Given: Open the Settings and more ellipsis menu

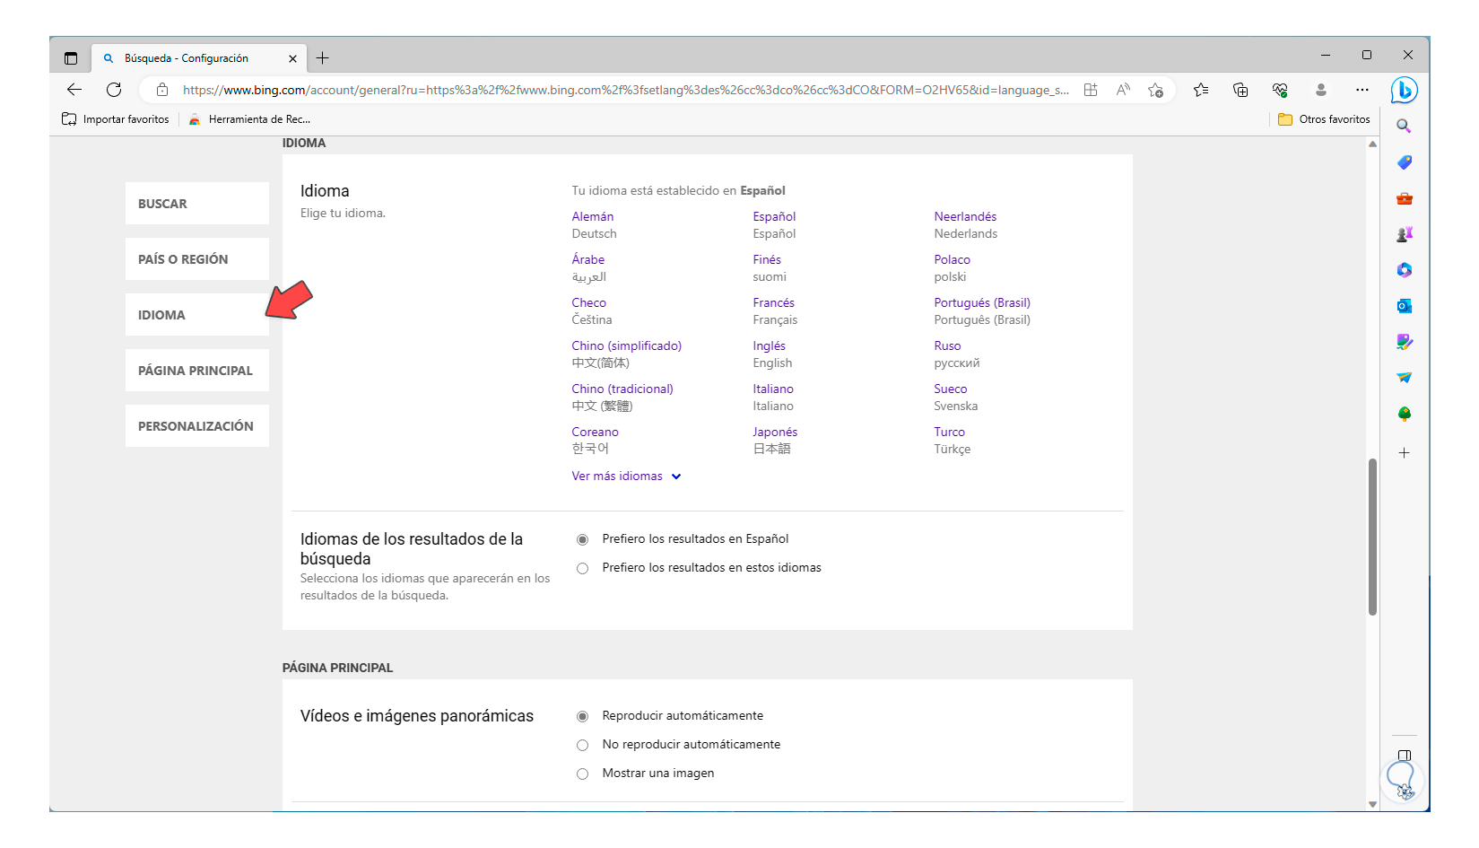Looking at the screenshot, I should 1362,90.
